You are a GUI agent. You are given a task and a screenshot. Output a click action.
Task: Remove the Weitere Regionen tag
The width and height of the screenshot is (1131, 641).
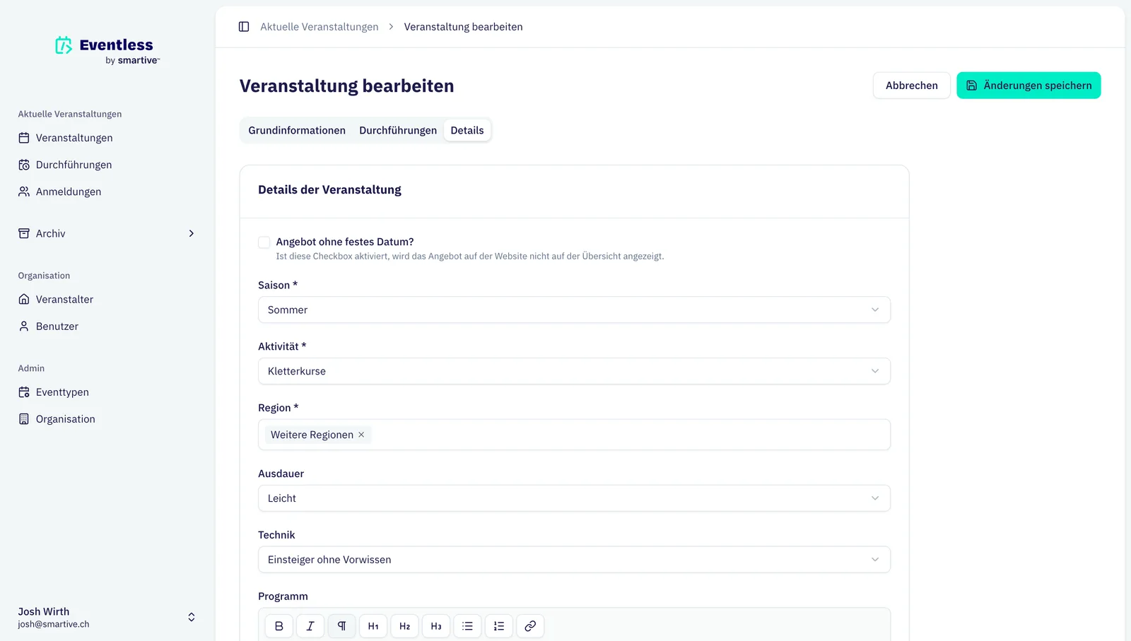coord(361,435)
